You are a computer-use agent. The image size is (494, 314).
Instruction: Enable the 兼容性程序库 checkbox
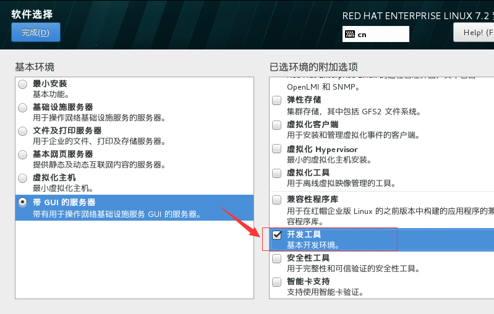click(x=276, y=200)
